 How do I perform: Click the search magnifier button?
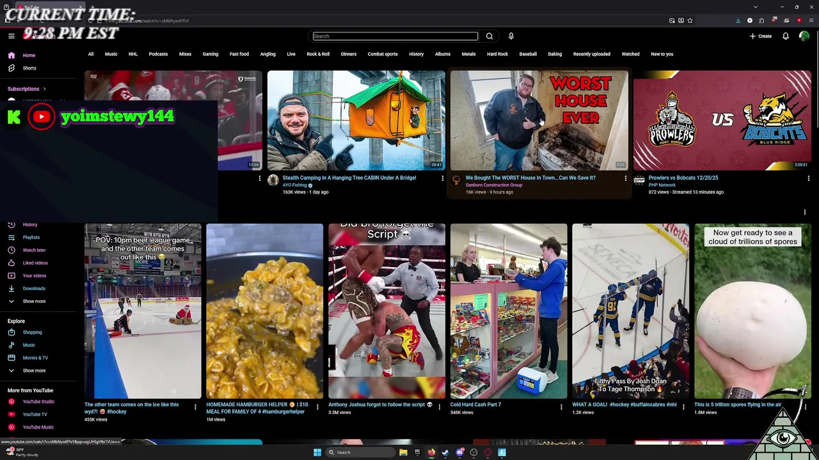[489, 36]
